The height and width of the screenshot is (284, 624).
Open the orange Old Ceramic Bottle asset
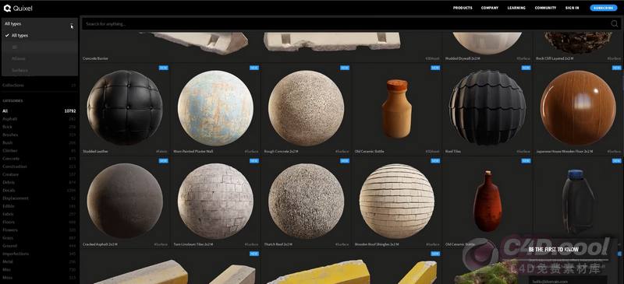[396, 108]
